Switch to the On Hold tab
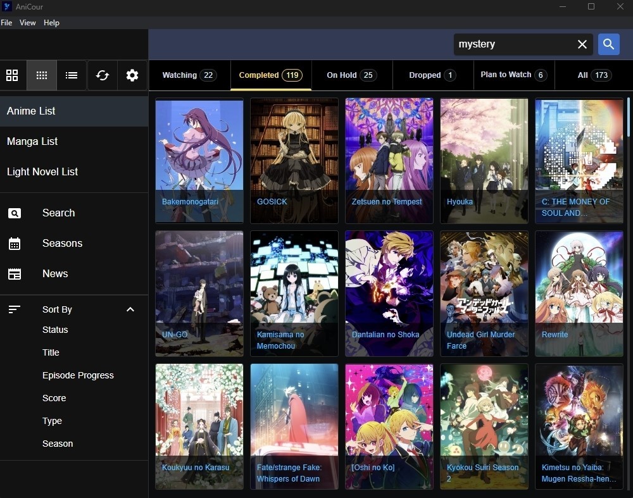The height and width of the screenshot is (498, 633). click(351, 75)
